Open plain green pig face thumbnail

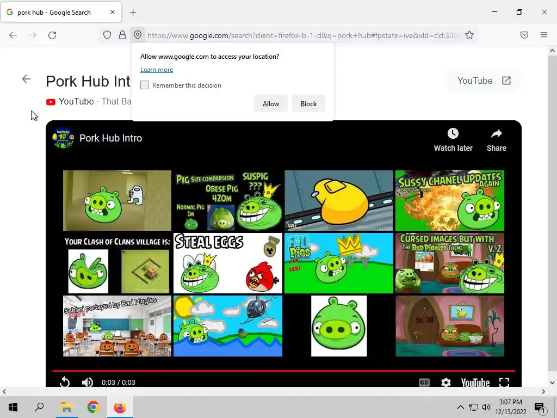click(x=338, y=326)
